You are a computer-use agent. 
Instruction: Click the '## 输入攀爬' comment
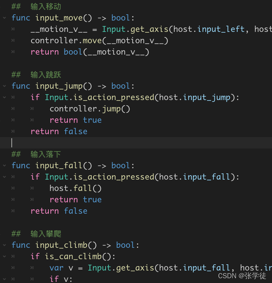[36, 234]
